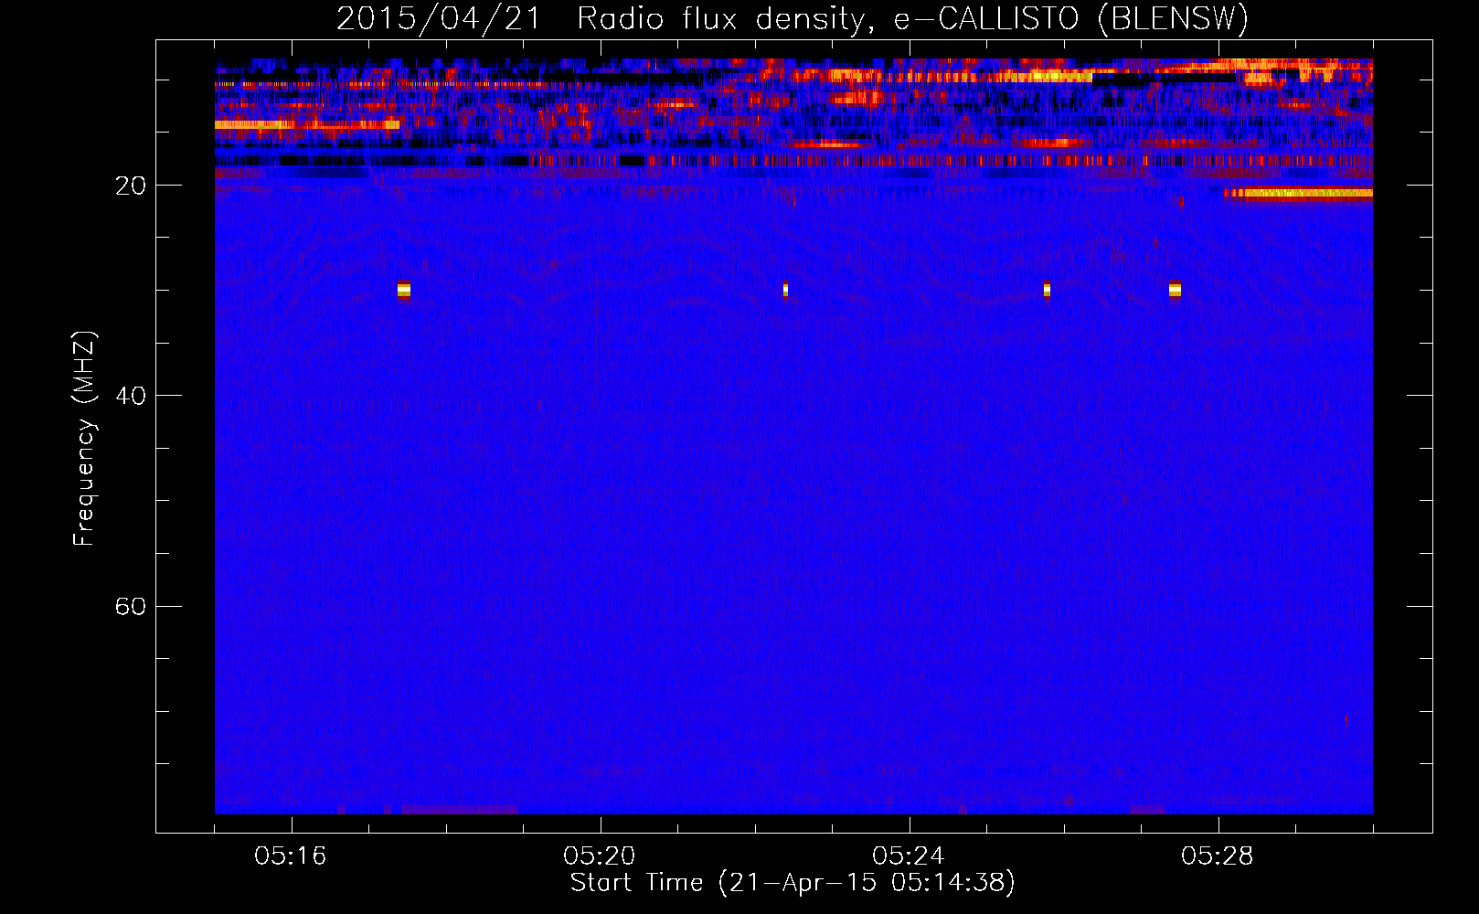Screen dimensions: 1479x914
Task: Click the narrow 30 MHz burst near 05:22
Action: [x=785, y=290]
